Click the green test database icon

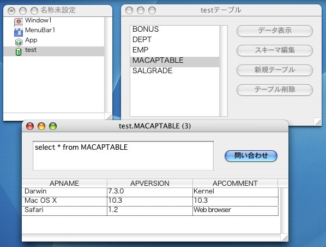point(19,52)
